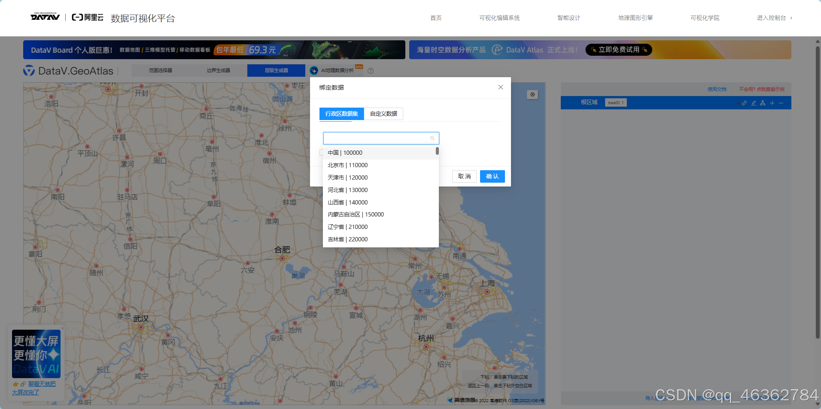
Task: Click the edit pencil icon on 根区域
Action: (754, 103)
